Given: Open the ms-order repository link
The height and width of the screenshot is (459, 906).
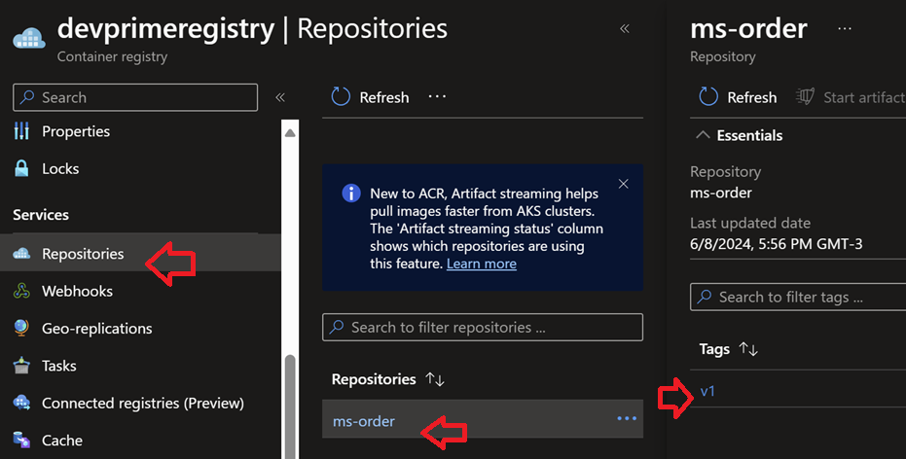Looking at the screenshot, I should point(363,421).
